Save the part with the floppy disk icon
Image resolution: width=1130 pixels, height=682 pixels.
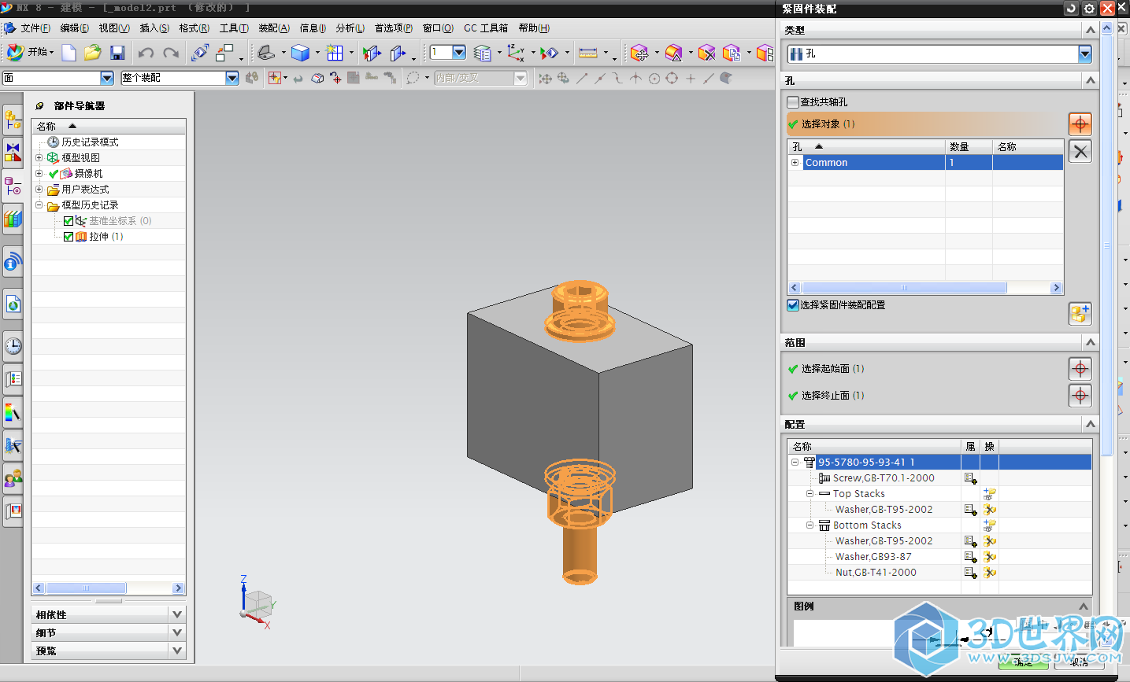(117, 53)
